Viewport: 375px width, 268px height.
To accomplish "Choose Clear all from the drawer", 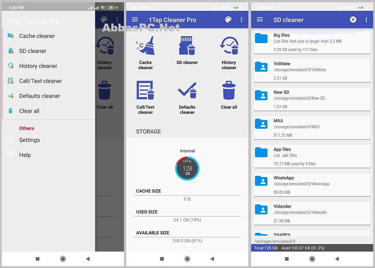I will (29, 111).
